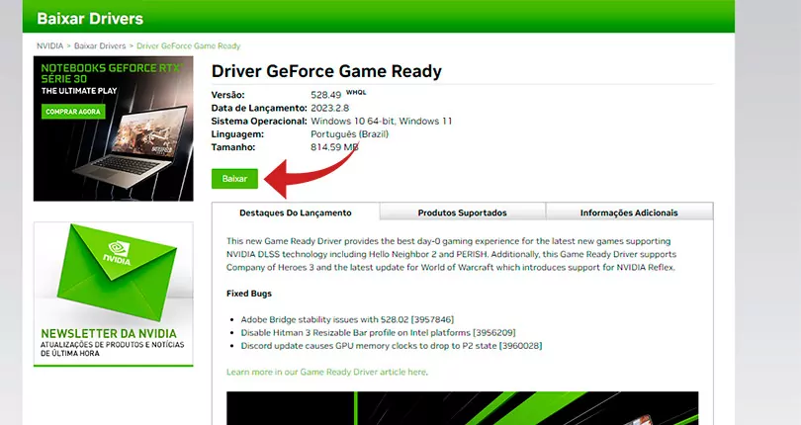Click the NVIDIA breadcrumb link
This screenshot has height=425, width=801.
pos(50,46)
